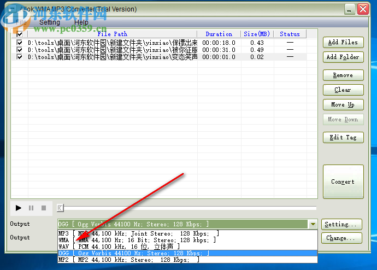Click the Move Down button
377x270 pixels.
click(343, 120)
